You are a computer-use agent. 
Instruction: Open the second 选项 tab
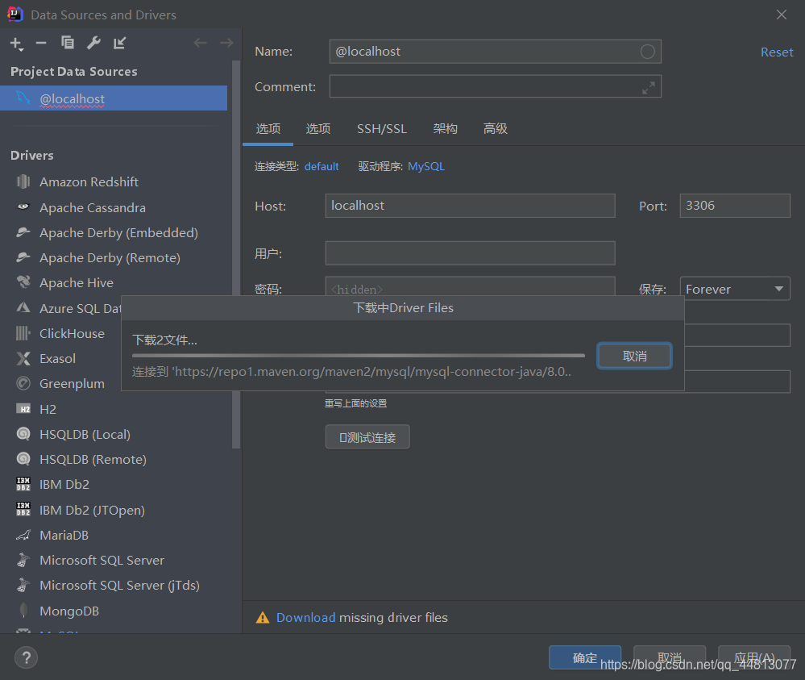pyautogui.click(x=317, y=128)
